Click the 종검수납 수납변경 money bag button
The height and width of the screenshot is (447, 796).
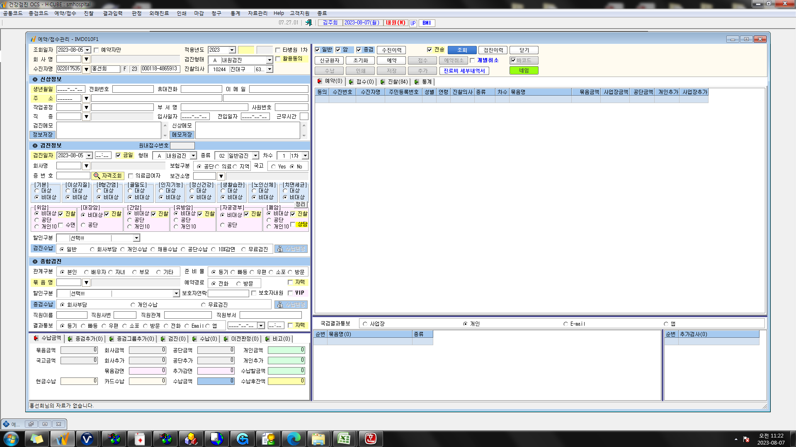pyautogui.click(x=291, y=305)
